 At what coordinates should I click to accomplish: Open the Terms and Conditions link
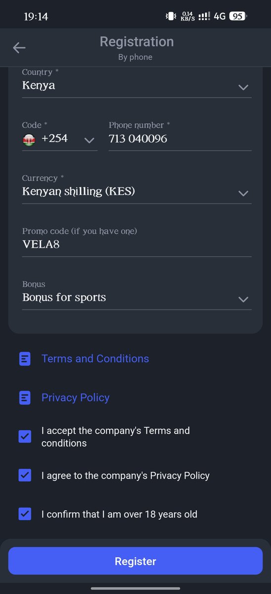95,359
